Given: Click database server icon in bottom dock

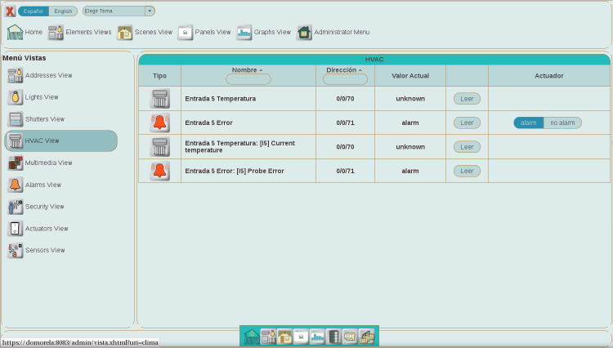Looking at the screenshot, I should [333, 337].
